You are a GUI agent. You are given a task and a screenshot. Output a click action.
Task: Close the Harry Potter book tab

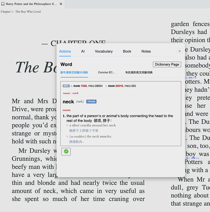click(x=61, y=4)
